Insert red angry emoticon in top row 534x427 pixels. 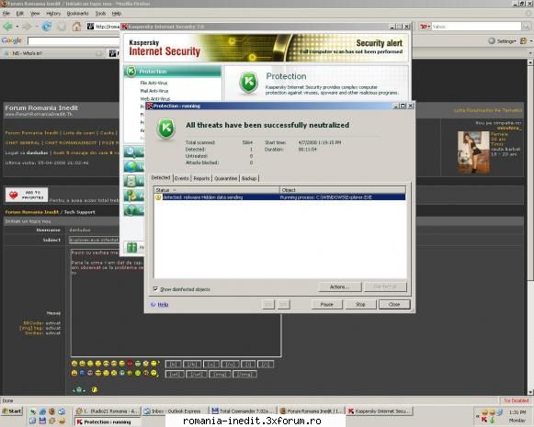(x=130, y=364)
